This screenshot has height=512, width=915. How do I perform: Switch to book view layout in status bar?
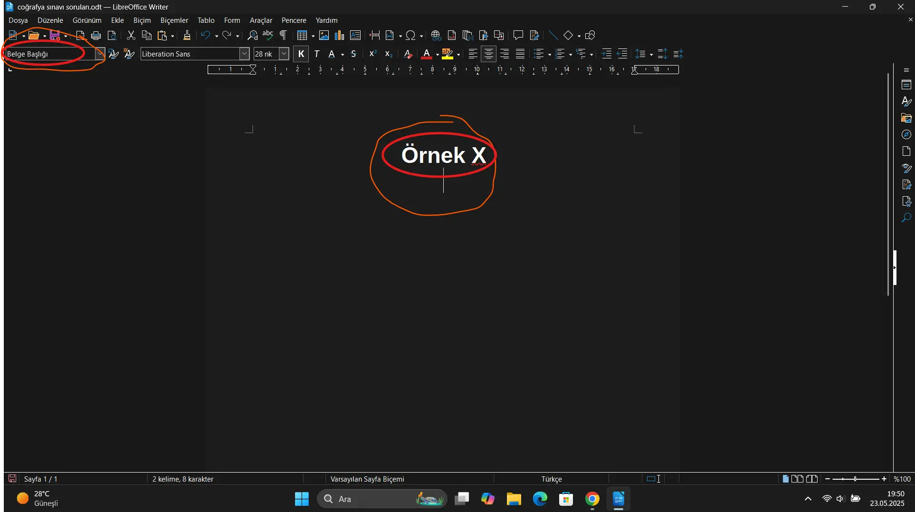pos(812,479)
